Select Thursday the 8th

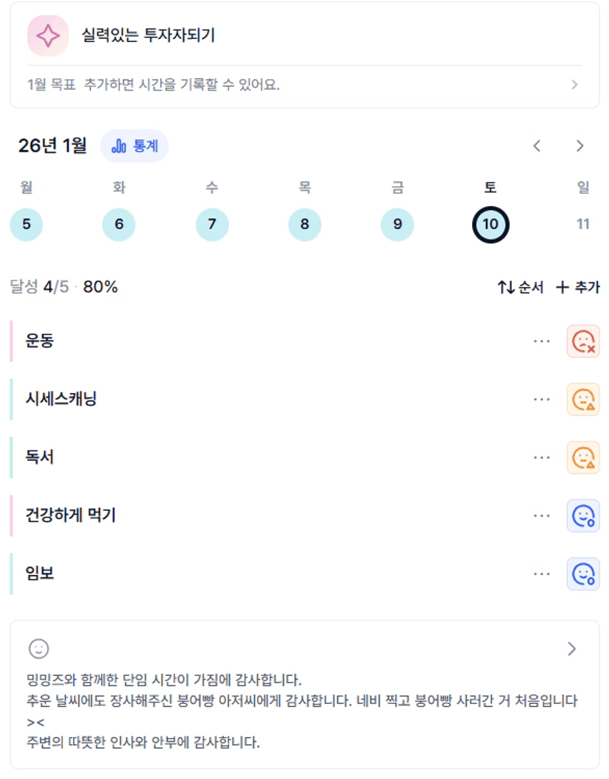tap(305, 224)
